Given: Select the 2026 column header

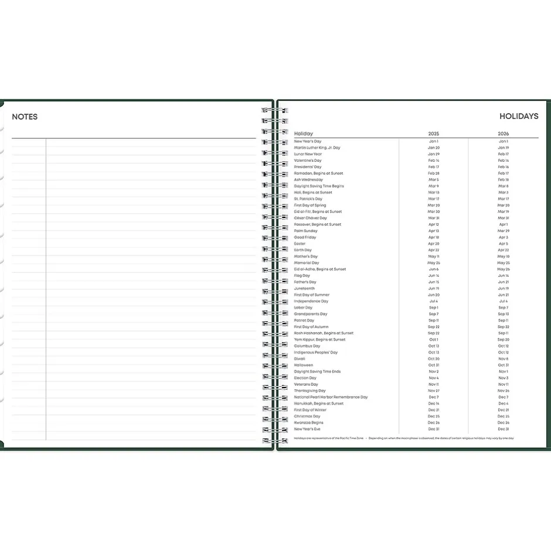Looking at the screenshot, I should (x=503, y=134).
